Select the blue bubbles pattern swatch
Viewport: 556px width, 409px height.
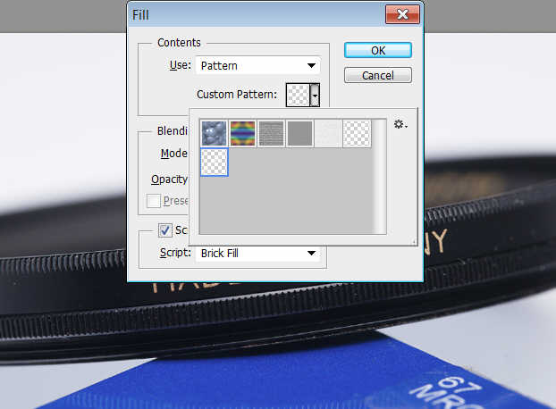click(x=214, y=133)
